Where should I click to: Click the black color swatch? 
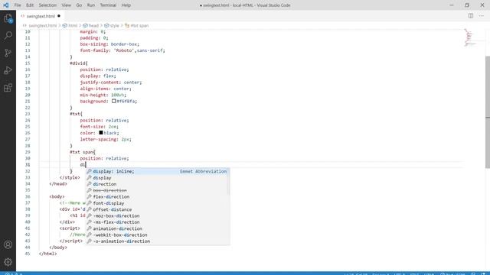pos(101,133)
